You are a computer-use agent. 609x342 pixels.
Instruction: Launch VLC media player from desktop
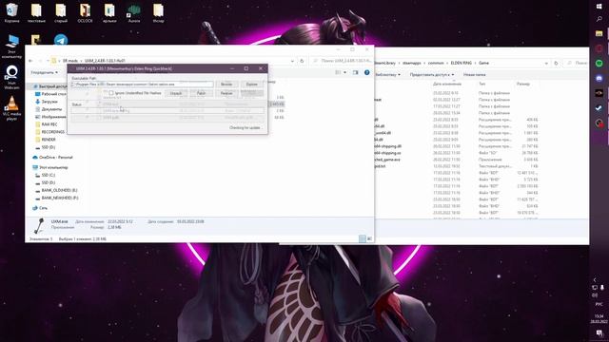11,108
